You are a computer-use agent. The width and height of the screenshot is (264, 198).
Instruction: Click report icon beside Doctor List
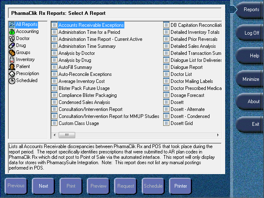[x=166, y=74]
